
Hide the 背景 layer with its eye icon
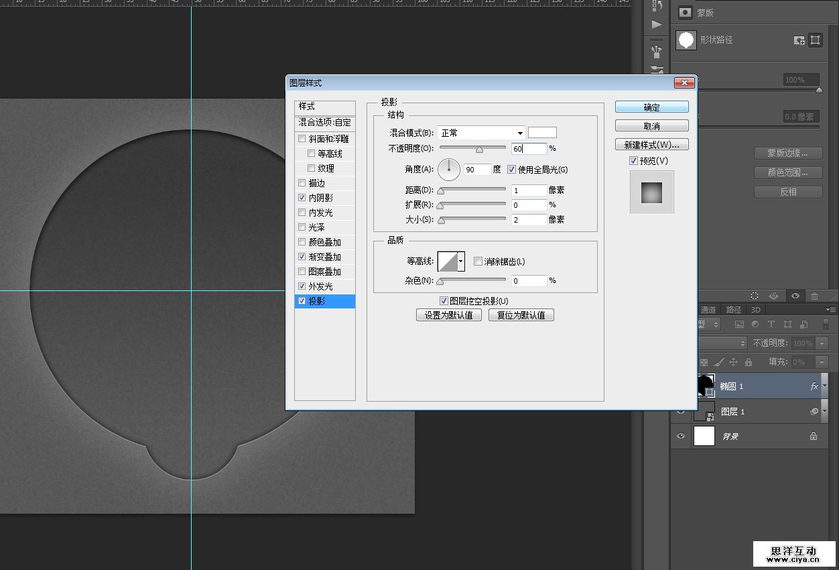(682, 437)
